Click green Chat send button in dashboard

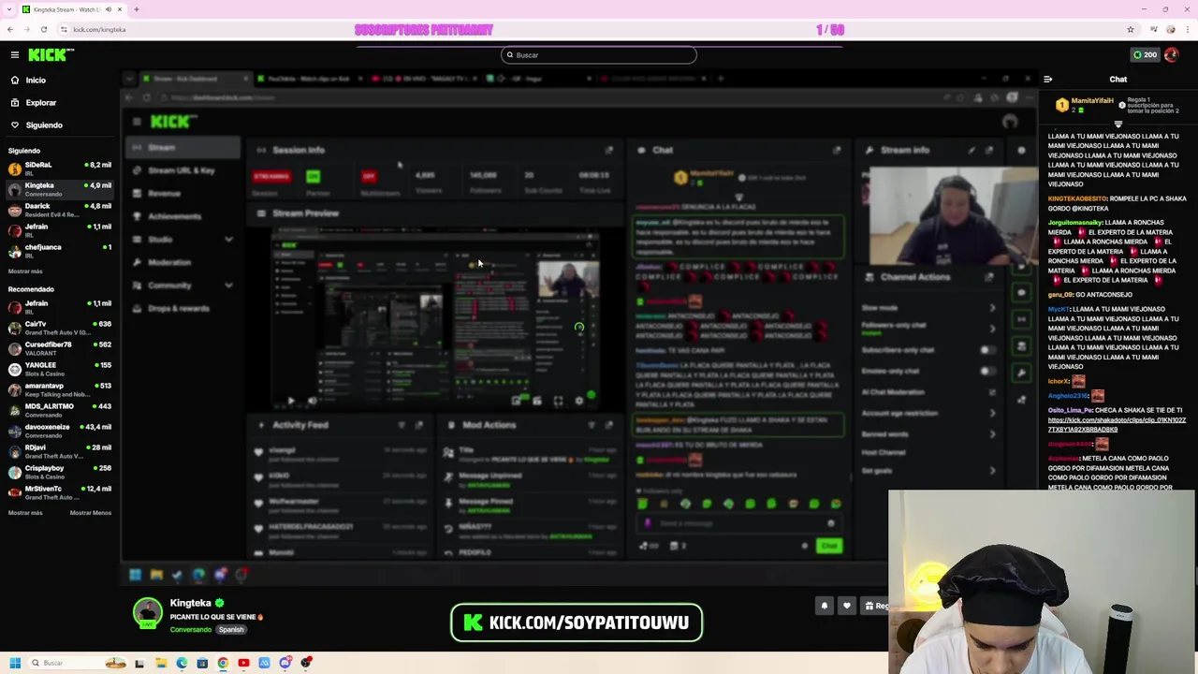[828, 546]
